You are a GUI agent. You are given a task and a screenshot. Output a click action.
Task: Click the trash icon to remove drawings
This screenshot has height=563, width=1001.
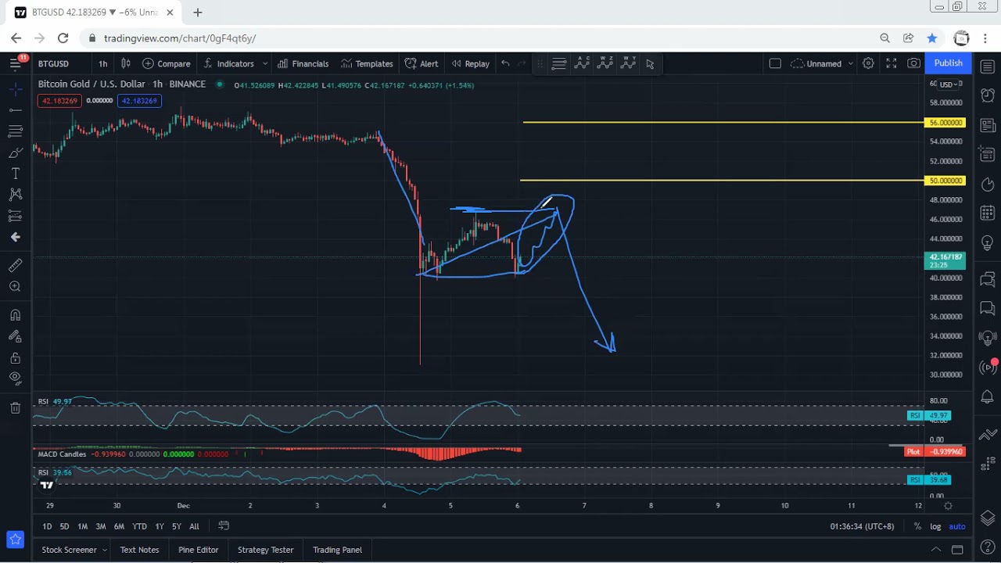click(15, 407)
